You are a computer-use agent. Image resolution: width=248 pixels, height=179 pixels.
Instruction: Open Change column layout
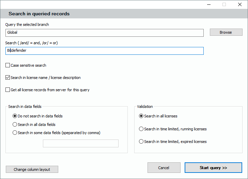(x=32, y=169)
